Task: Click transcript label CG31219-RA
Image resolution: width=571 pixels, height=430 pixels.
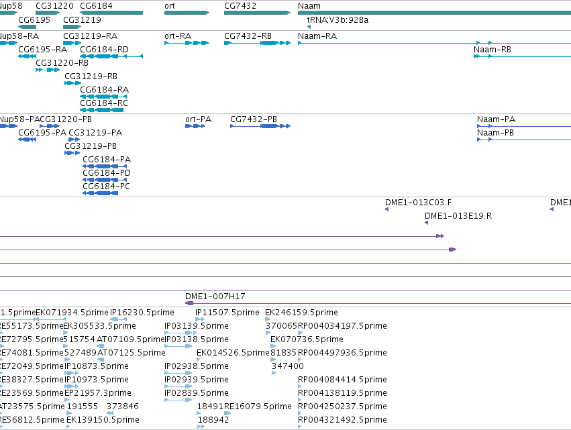Action: (x=91, y=36)
